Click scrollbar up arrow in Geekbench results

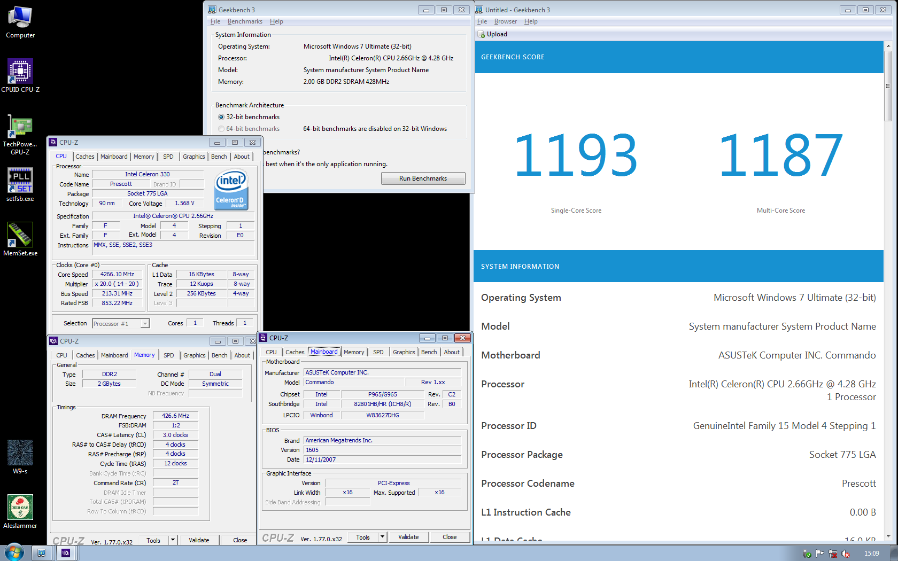point(888,46)
